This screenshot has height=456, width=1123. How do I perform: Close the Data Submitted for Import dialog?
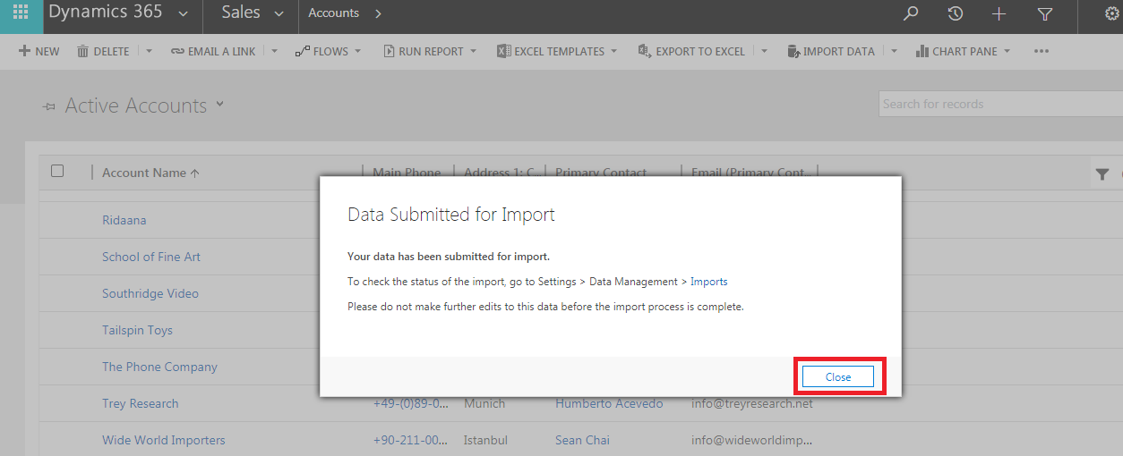[838, 376]
